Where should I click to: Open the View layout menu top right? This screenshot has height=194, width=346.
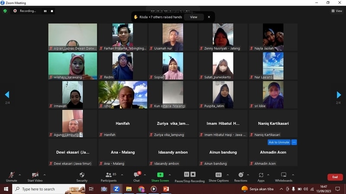tap(337, 11)
